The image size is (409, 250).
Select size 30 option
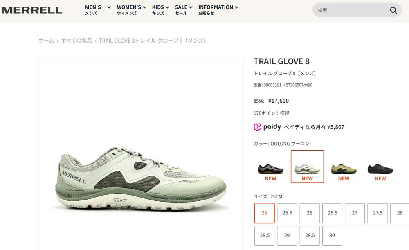(332, 236)
